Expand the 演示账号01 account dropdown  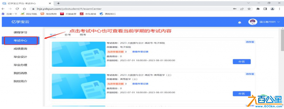[x=270, y=22]
